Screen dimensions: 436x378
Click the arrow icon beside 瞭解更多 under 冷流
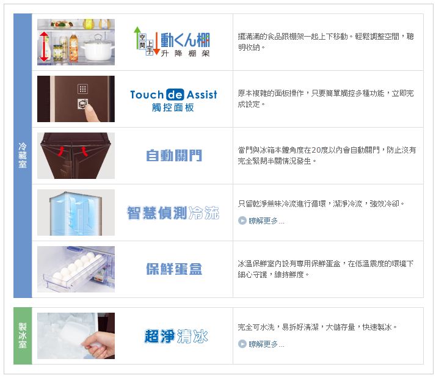pos(242,220)
